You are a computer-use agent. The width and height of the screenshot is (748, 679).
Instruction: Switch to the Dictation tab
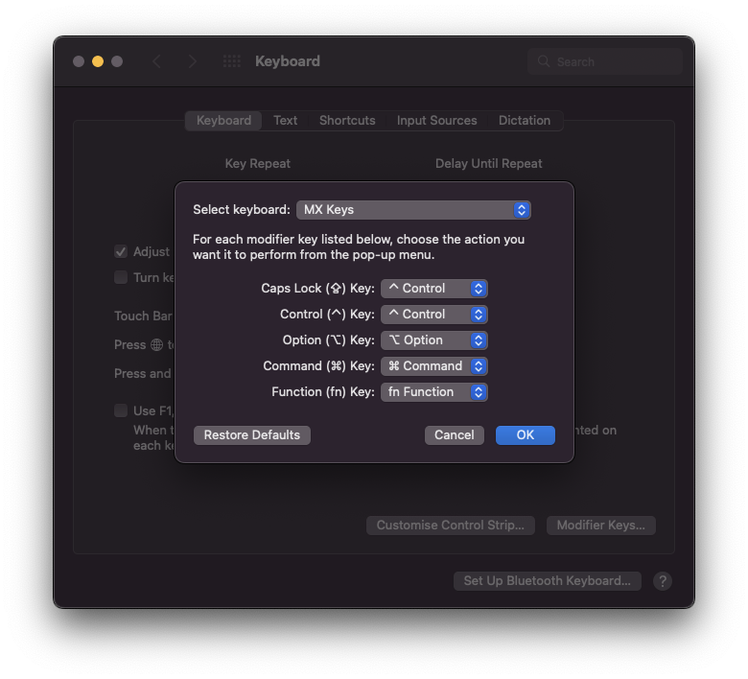[525, 121]
